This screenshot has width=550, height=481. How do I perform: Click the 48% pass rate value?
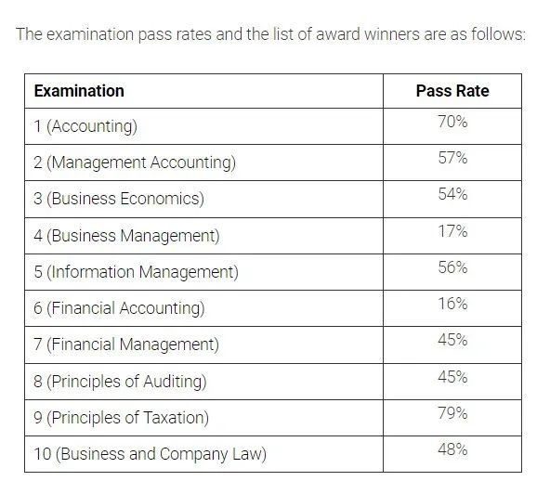[452, 449]
